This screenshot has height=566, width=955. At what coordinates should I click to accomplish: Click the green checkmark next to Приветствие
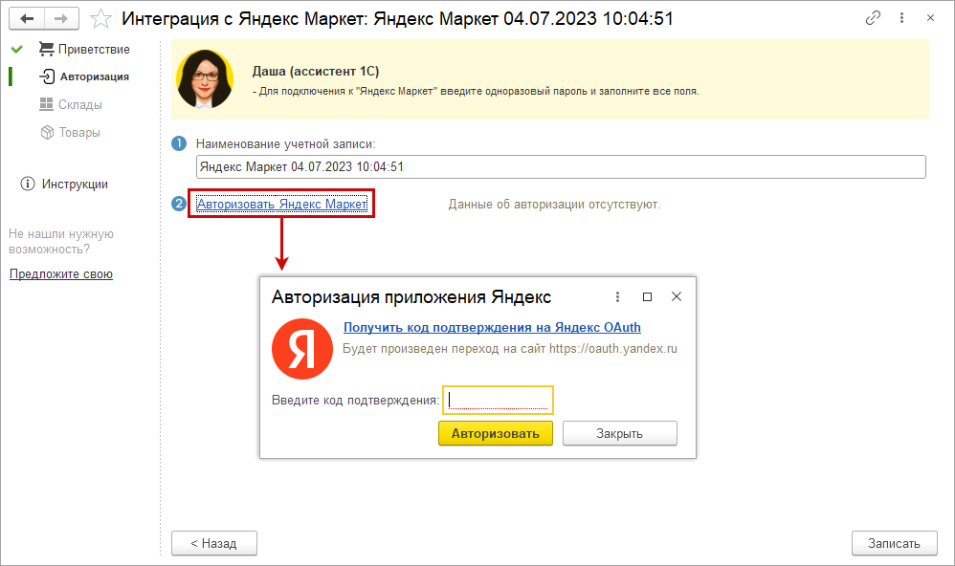17,50
